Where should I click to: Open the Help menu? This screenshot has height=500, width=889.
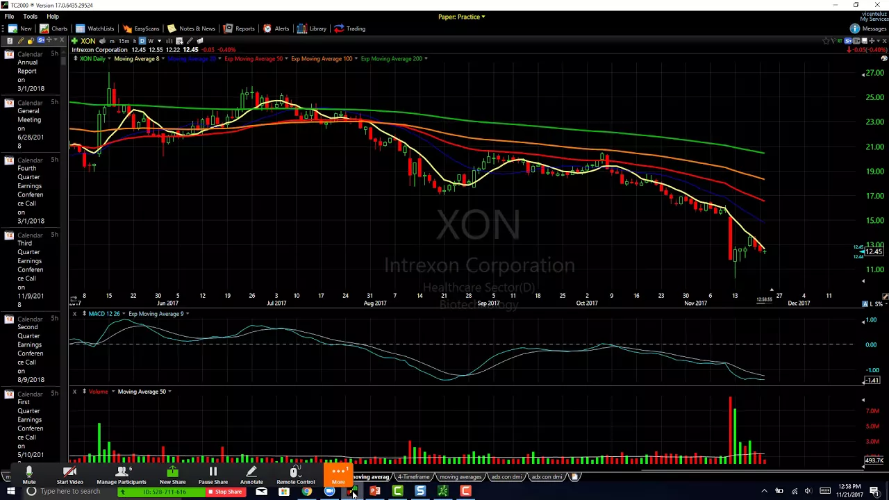[53, 16]
